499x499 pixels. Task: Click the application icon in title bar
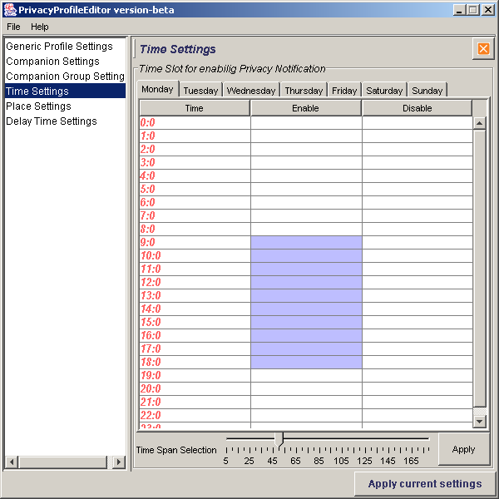tap(9, 9)
